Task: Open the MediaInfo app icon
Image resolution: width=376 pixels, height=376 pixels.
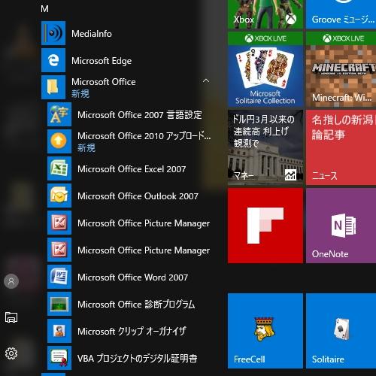Action: coord(53,33)
